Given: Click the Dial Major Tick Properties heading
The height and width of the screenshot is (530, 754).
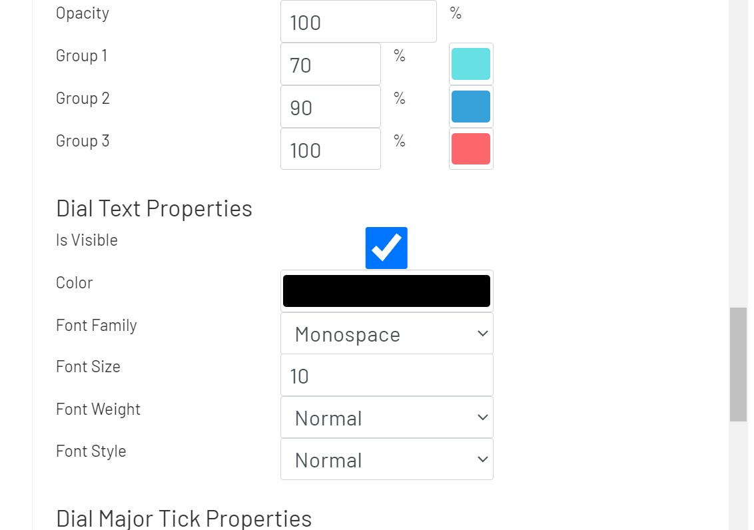Looking at the screenshot, I should click(184, 518).
